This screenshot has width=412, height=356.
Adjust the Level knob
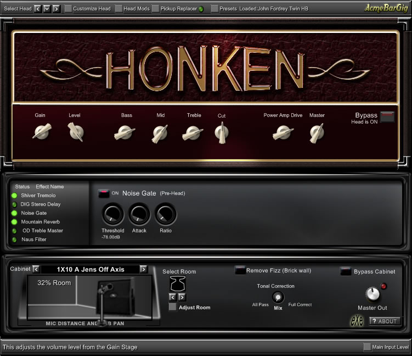click(x=76, y=132)
